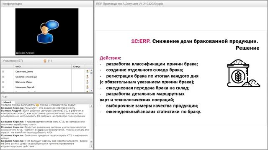This screenshot has height=150, width=268.
Task: Click the bullet "разработка классификации причин брака"
Action: pyautogui.click(x=152, y=64)
